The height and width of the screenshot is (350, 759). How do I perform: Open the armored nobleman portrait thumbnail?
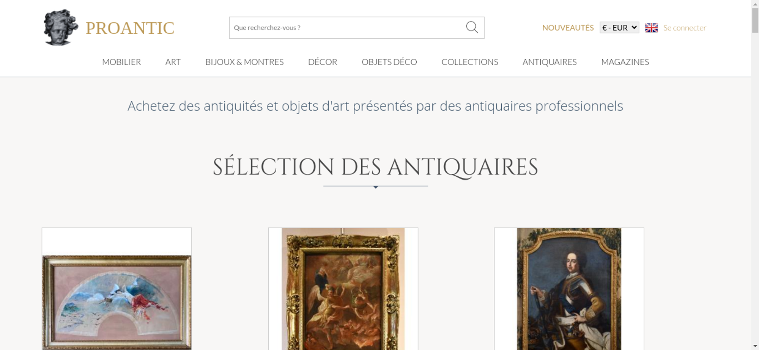569,289
